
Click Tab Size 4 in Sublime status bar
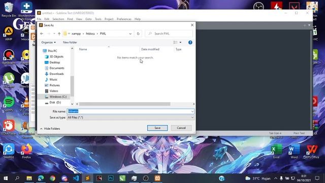275,133
